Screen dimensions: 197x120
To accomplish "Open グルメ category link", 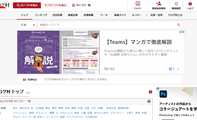I will pos(16,117).
